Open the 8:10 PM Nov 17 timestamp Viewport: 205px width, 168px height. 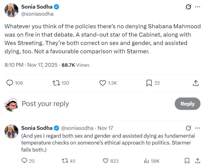click(31, 65)
